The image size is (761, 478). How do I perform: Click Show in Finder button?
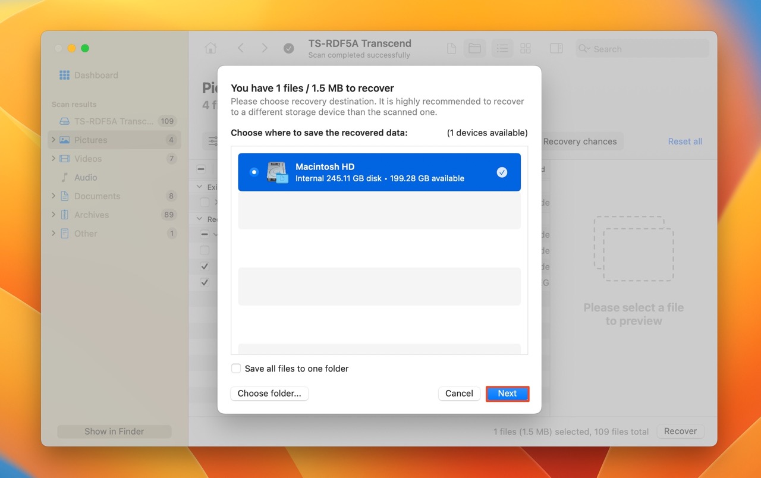click(114, 432)
